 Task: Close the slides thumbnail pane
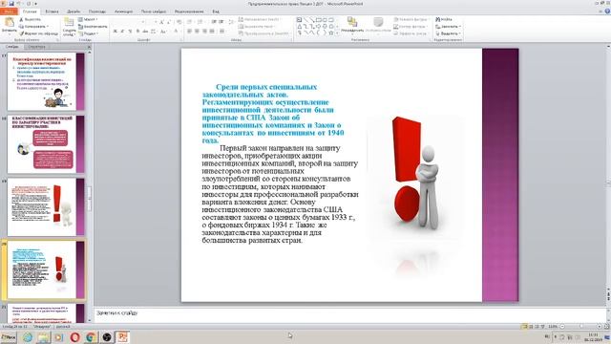coord(89,47)
